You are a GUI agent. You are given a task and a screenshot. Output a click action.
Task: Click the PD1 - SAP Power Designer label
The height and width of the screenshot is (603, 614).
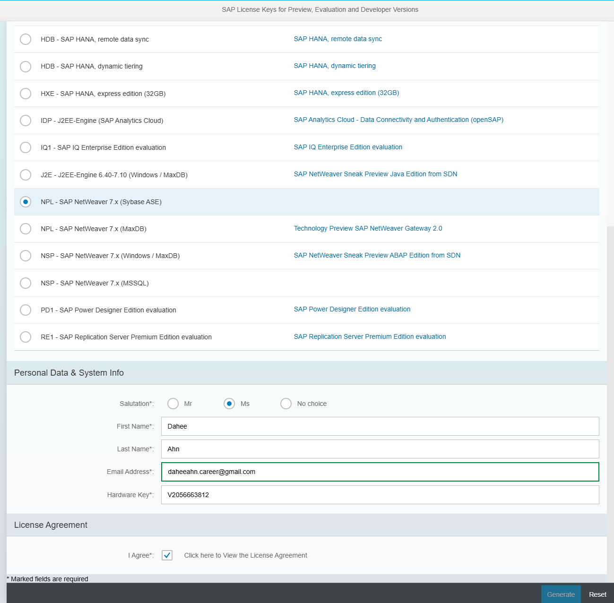pos(108,310)
